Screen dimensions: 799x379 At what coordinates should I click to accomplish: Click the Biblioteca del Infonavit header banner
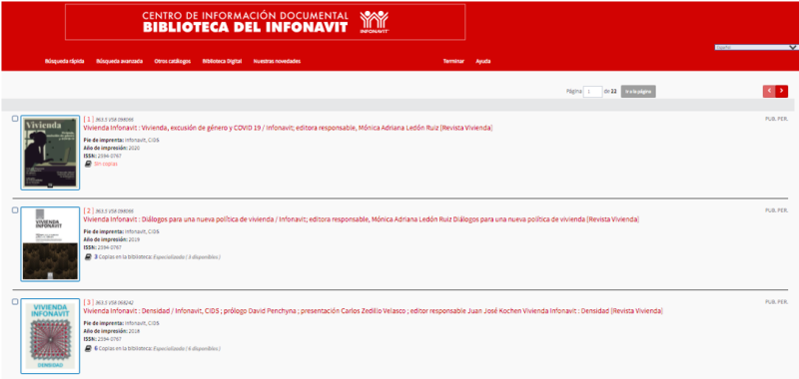click(265, 22)
